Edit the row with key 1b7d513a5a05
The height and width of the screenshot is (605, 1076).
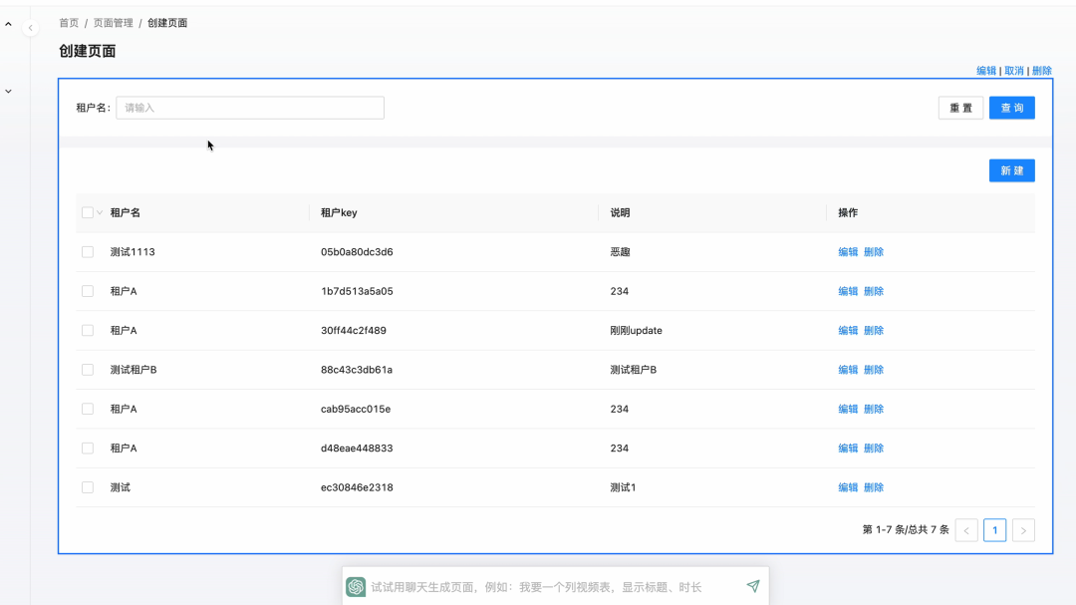[848, 291]
